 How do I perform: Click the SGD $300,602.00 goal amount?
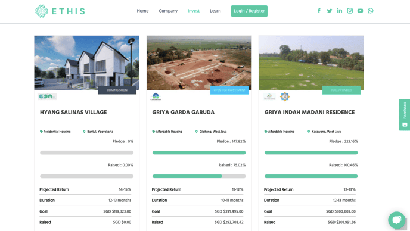(341, 211)
